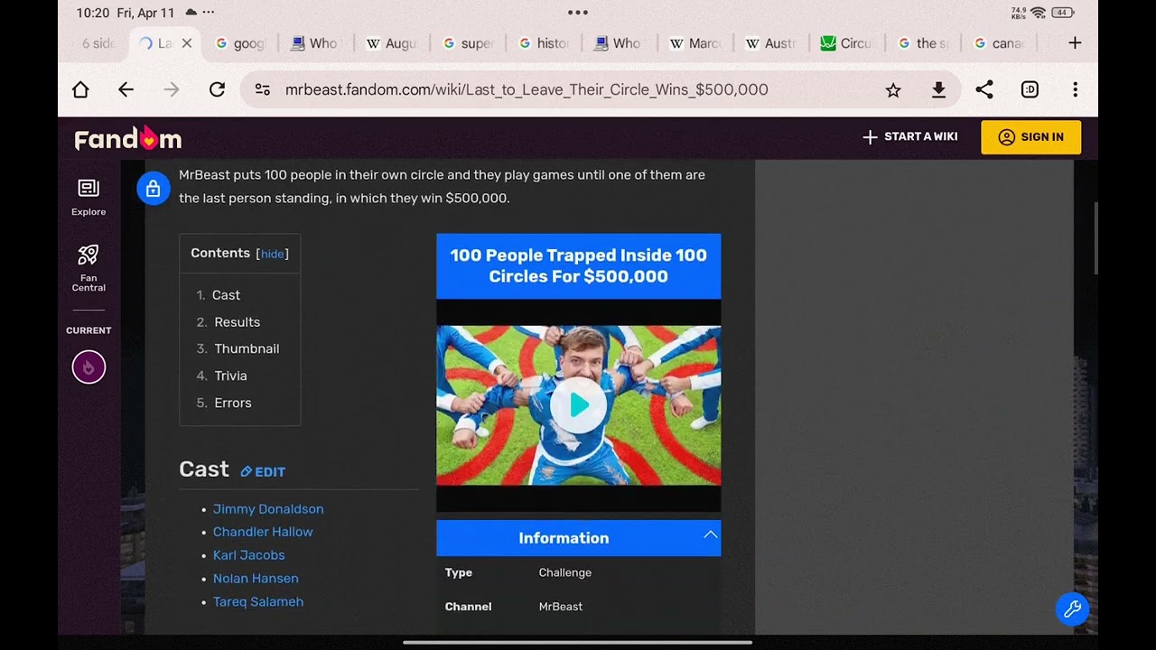Open tab switcher square icon

pos(1030,89)
